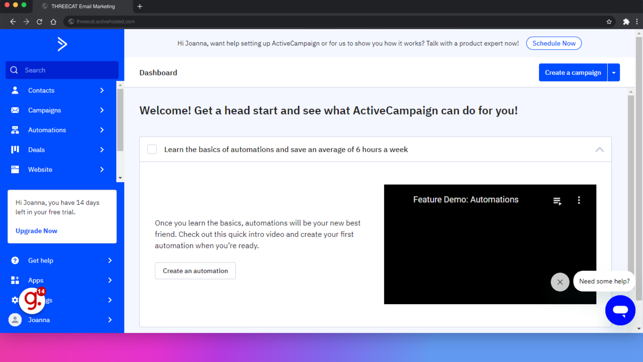
Task: Click the Contacts icon in sidebar
Action: (x=15, y=90)
